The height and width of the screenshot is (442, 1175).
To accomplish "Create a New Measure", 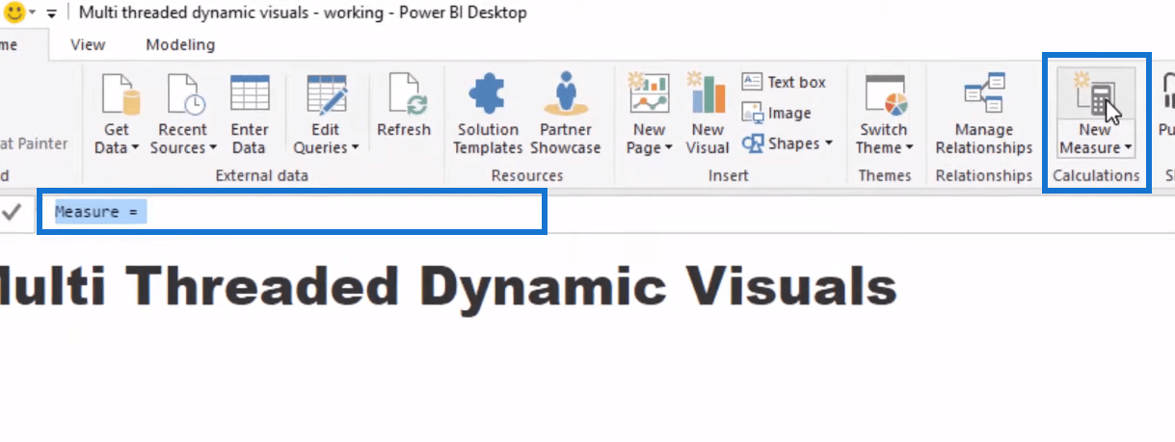I will [x=1096, y=114].
